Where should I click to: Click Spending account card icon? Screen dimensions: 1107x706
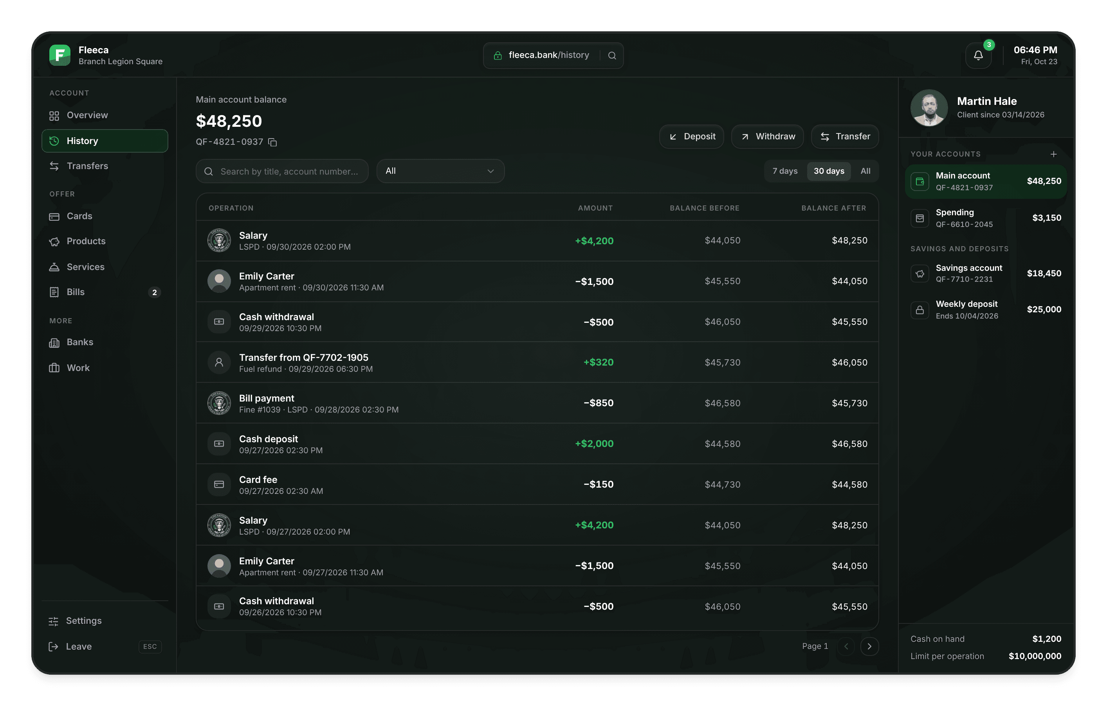tap(919, 218)
